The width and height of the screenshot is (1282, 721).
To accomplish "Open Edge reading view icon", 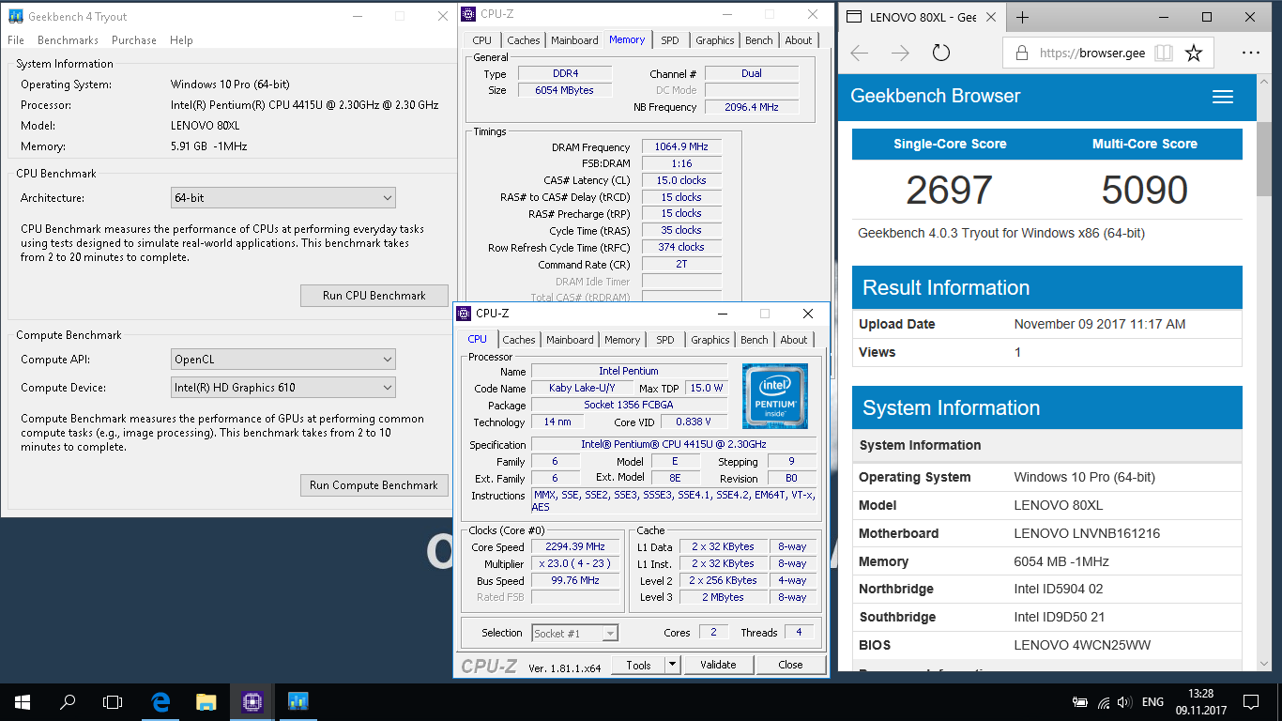I will pos(1164,54).
